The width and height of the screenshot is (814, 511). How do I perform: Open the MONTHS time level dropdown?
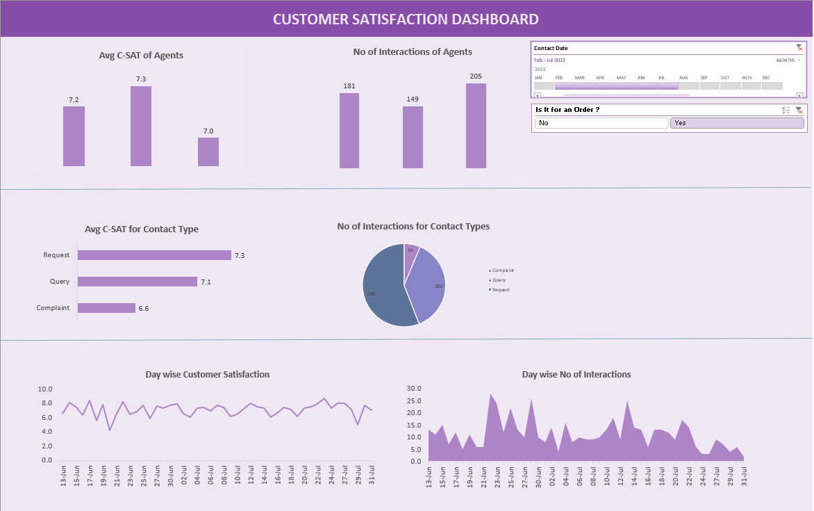pyautogui.click(x=788, y=60)
